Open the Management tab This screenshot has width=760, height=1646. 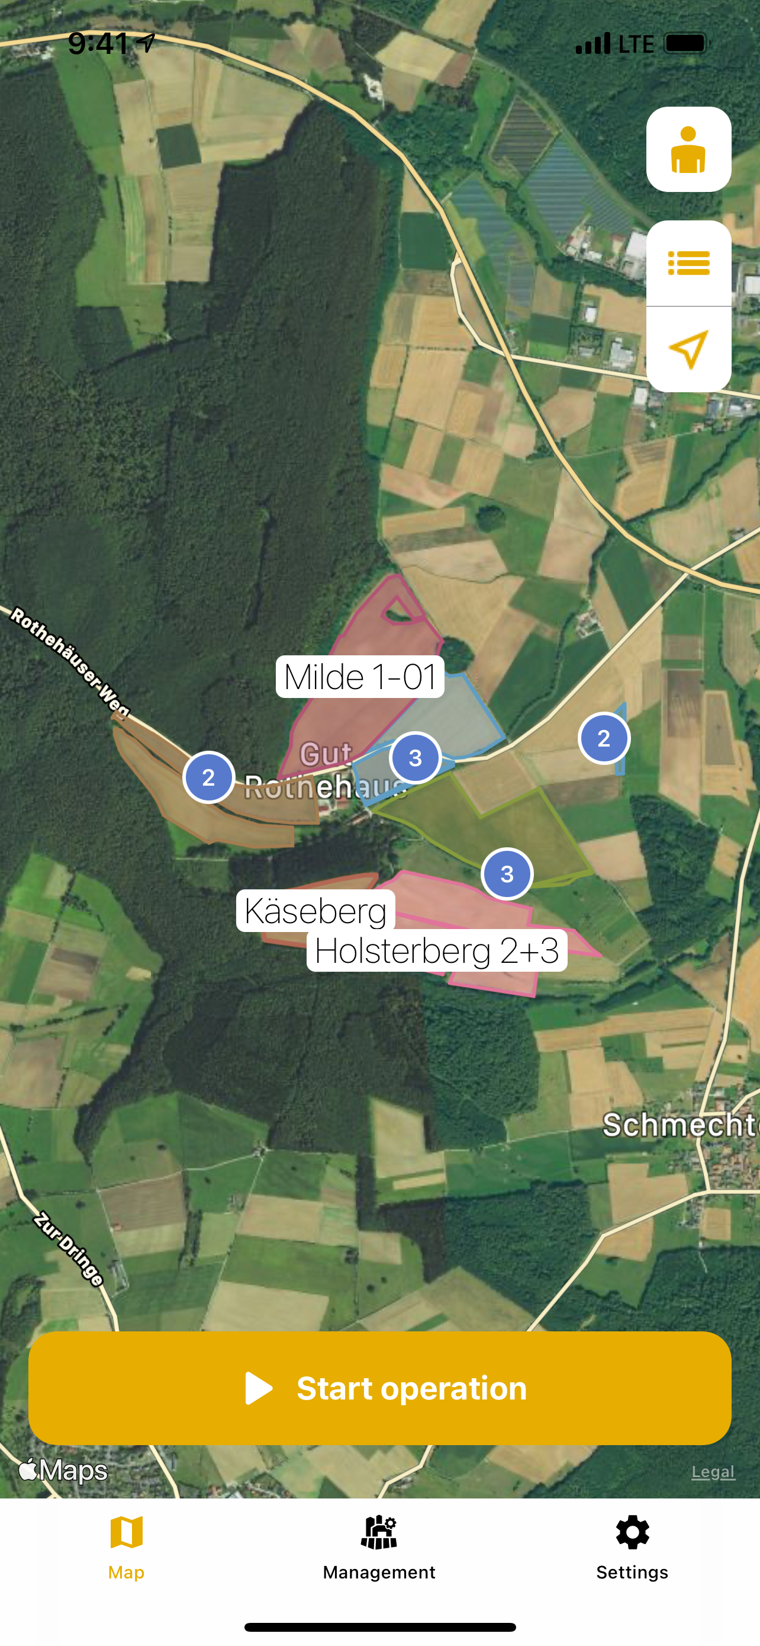pyautogui.click(x=379, y=1547)
